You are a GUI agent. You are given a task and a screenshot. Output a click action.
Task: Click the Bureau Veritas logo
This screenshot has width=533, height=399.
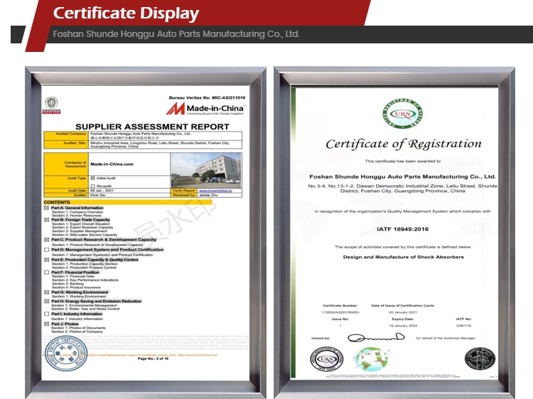tap(52, 106)
